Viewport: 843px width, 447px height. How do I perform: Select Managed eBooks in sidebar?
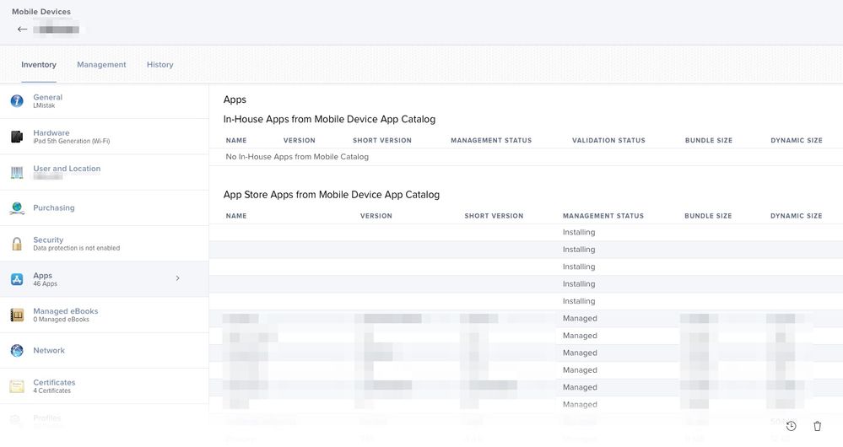pos(66,311)
